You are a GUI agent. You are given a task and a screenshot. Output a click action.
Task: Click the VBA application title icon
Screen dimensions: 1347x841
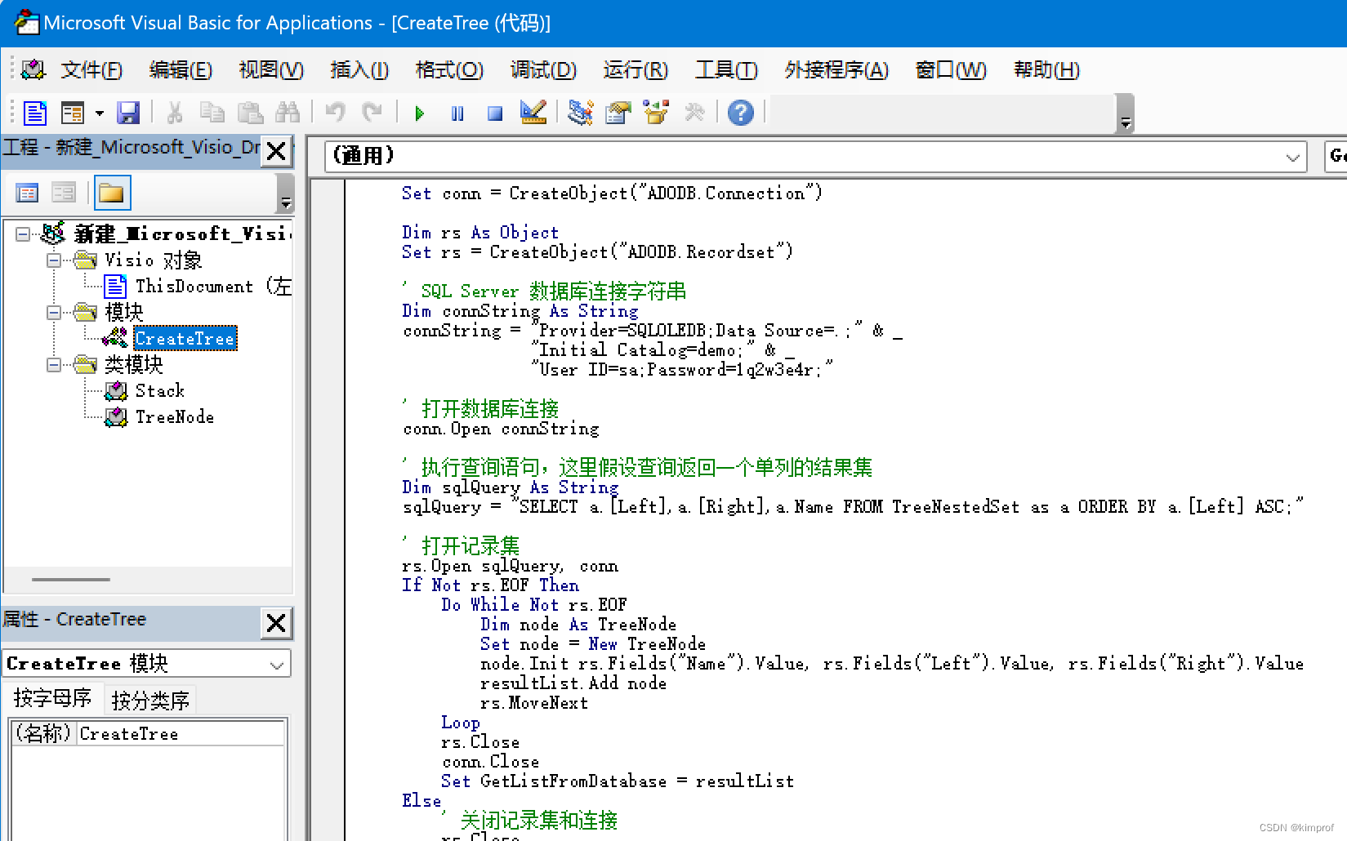(26, 22)
